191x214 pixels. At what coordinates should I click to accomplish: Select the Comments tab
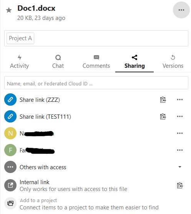96,62
